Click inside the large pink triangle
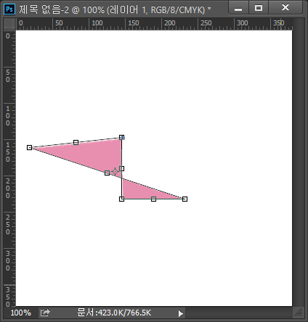 [97, 154]
